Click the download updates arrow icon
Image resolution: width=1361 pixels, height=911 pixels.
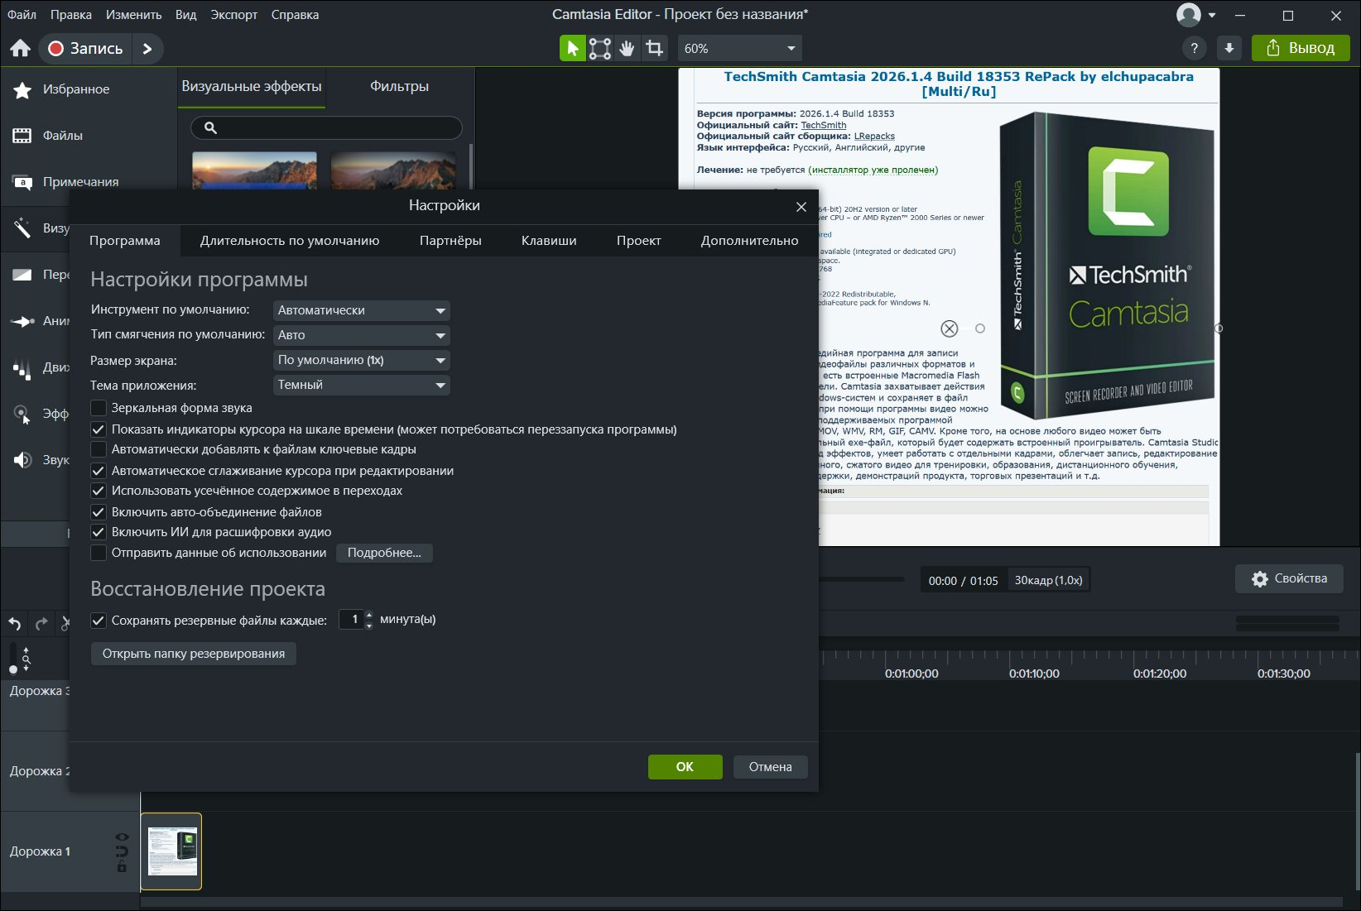pos(1229,48)
